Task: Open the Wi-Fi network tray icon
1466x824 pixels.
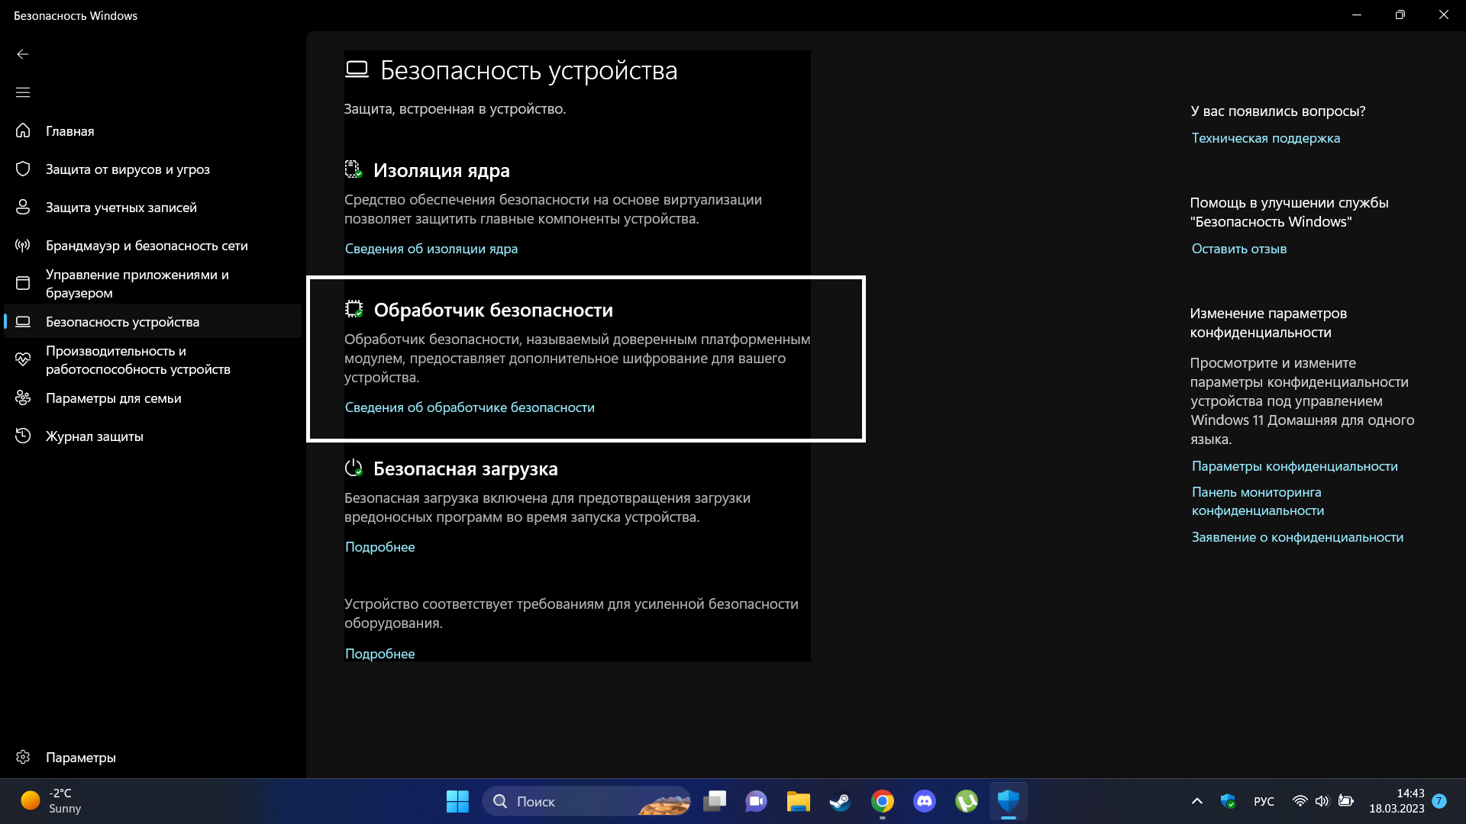Action: pyautogui.click(x=1300, y=801)
